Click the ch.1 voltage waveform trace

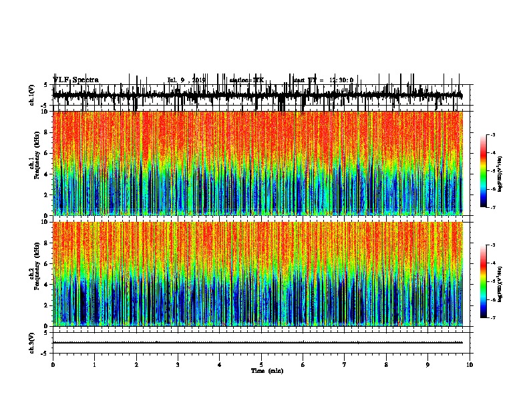[257, 95]
